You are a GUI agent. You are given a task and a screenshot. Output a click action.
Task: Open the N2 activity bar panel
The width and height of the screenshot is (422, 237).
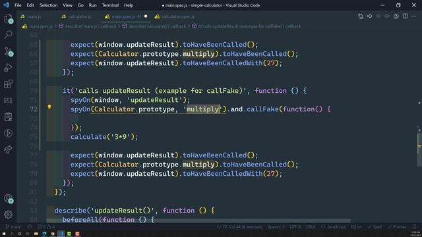click(x=9, y=101)
